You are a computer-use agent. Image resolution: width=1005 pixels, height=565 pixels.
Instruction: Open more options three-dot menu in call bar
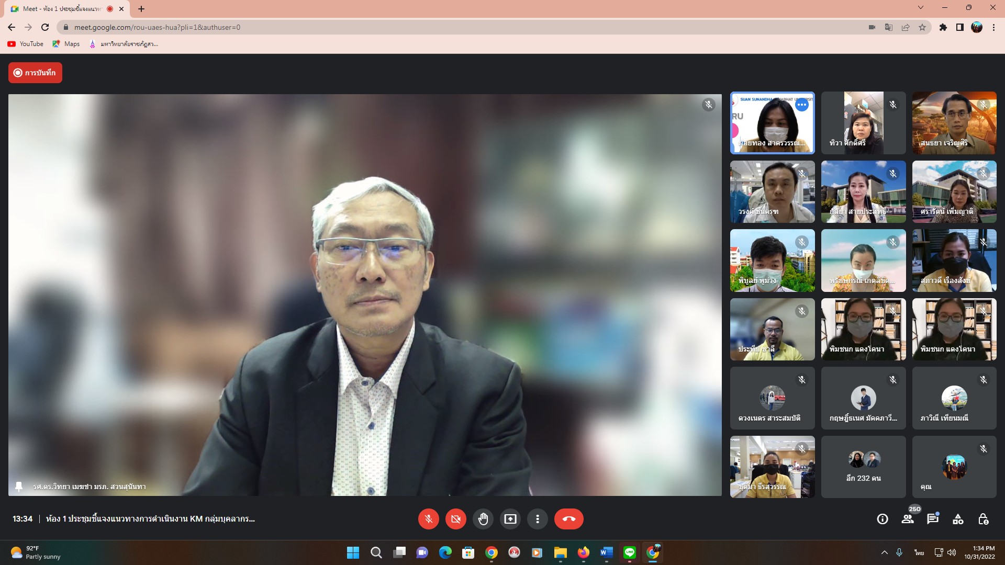pyautogui.click(x=537, y=519)
